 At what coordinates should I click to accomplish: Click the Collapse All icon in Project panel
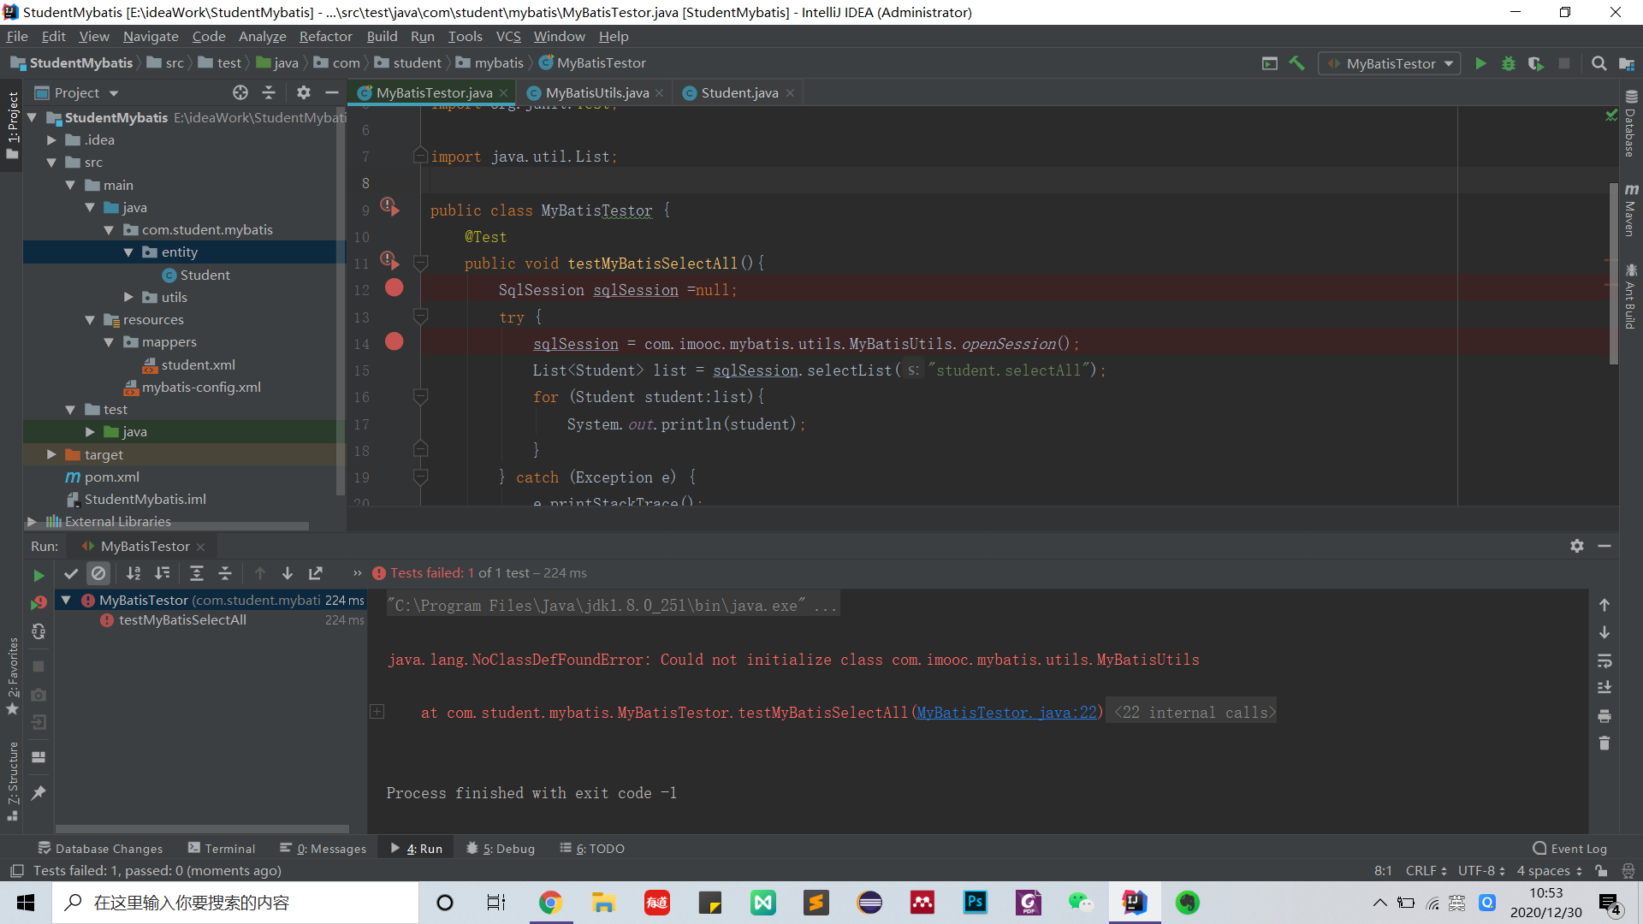[x=269, y=92]
